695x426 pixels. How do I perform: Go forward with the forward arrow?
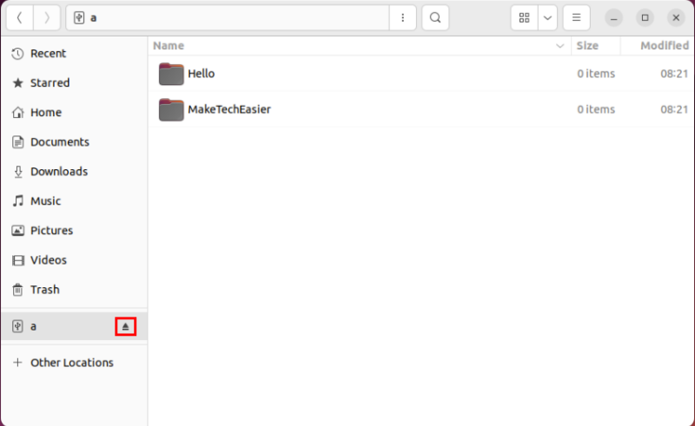coord(47,17)
